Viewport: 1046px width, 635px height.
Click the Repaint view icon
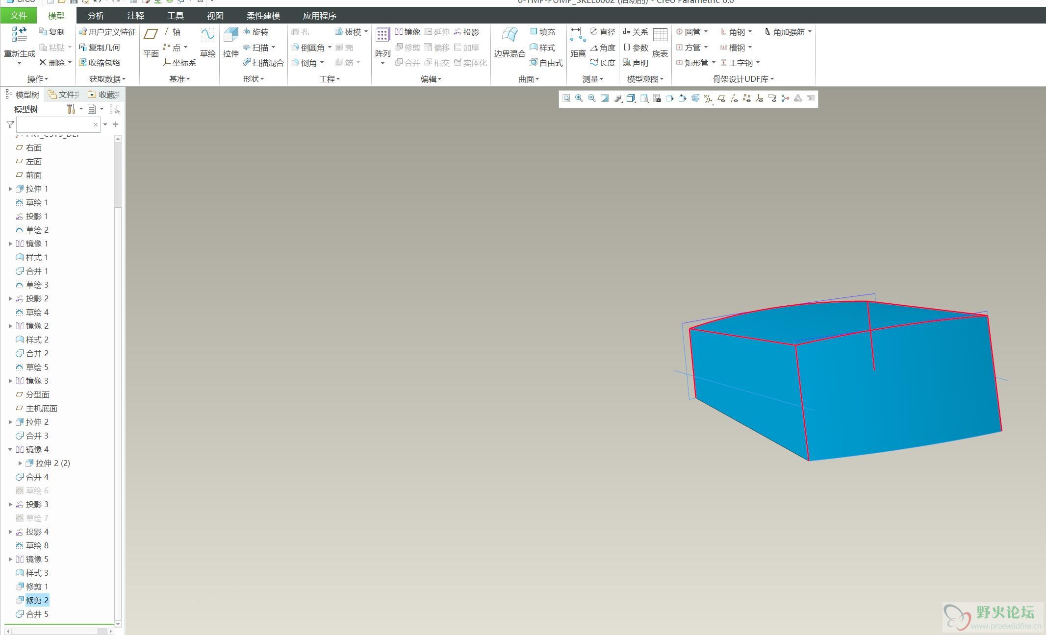pyautogui.click(x=605, y=98)
